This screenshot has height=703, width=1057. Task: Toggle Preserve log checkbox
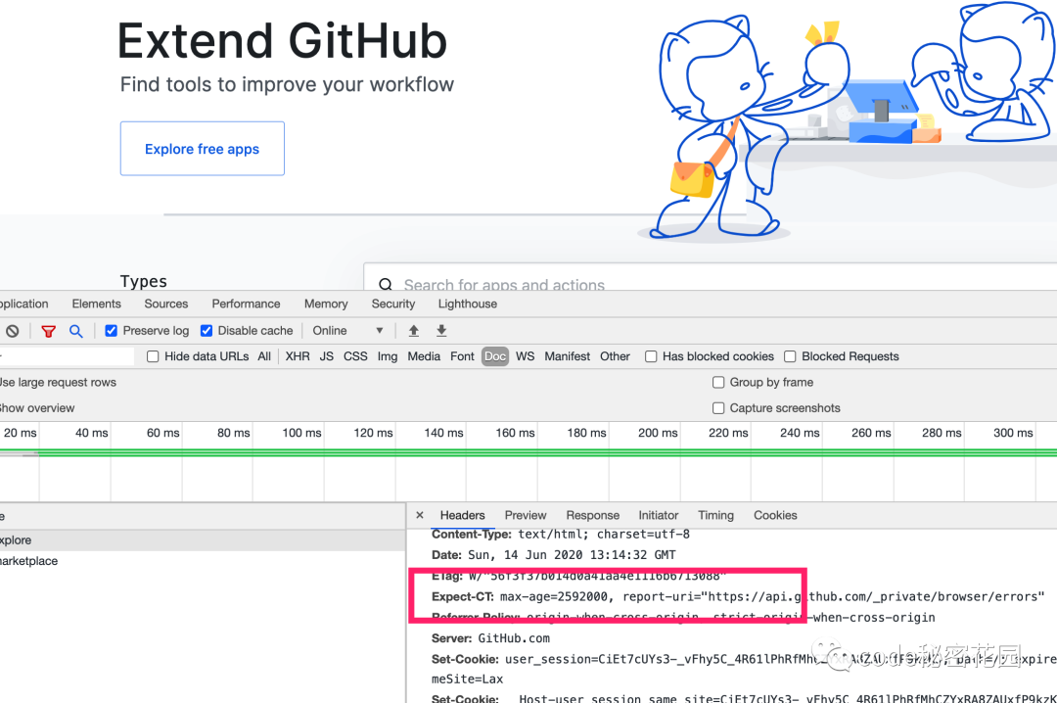(x=112, y=331)
